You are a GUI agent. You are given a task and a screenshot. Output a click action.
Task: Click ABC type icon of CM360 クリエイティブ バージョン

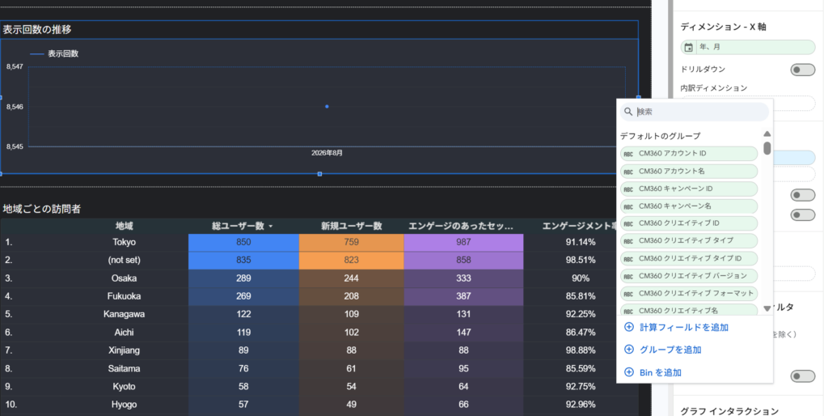628,277
